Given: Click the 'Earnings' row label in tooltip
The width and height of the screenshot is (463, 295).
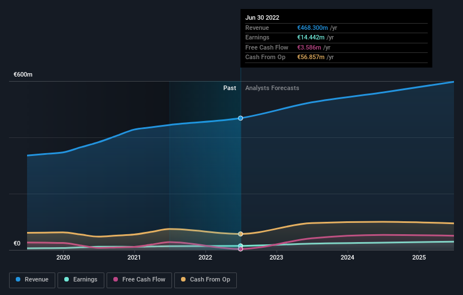Looking at the screenshot, I should click(x=257, y=37).
